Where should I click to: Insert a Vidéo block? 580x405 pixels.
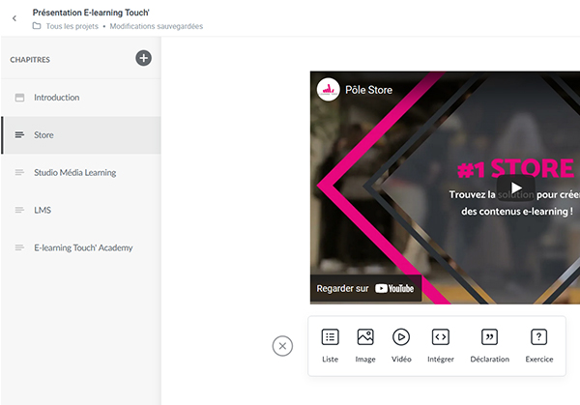401,345
